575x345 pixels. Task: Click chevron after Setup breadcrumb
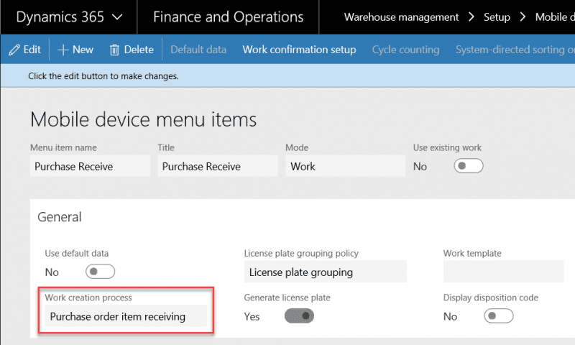(x=523, y=17)
